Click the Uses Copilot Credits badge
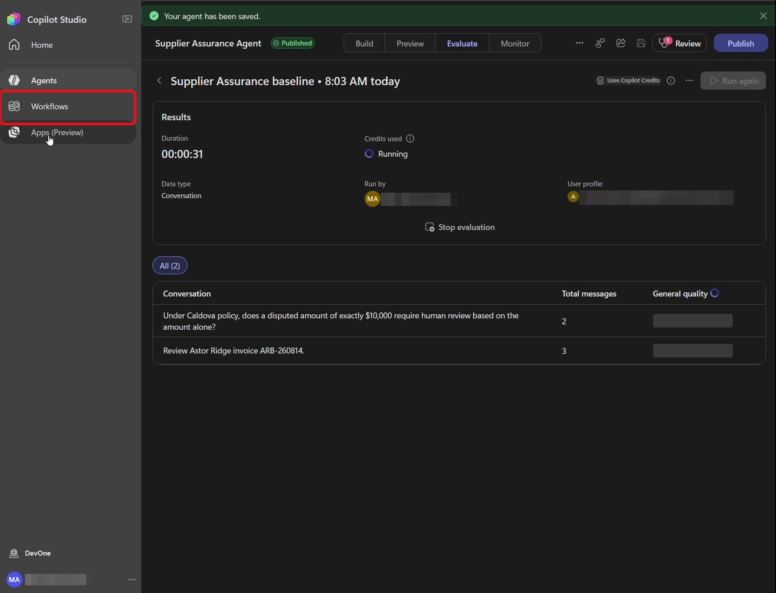Screen dimensions: 776x593 pos(628,81)
